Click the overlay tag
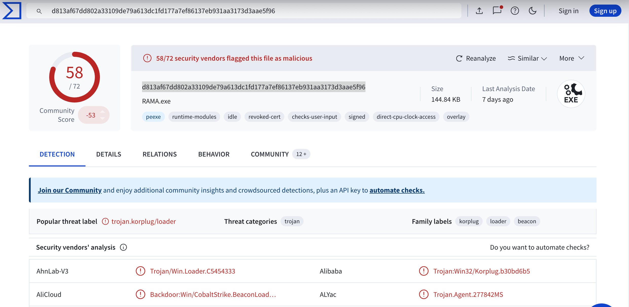 tap(456, 117)
